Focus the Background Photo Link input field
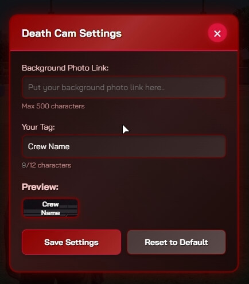The image size is (249, 284). (124, 87)
